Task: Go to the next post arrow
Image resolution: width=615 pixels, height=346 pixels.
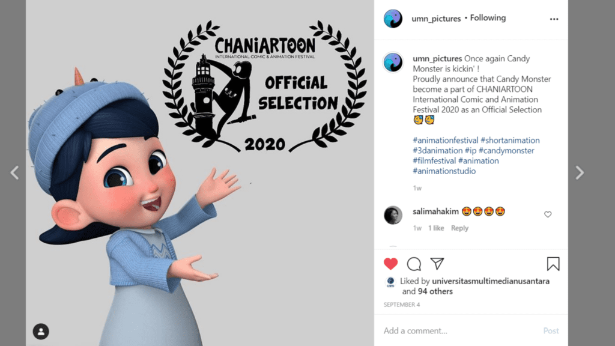Action: pos(580,172)
